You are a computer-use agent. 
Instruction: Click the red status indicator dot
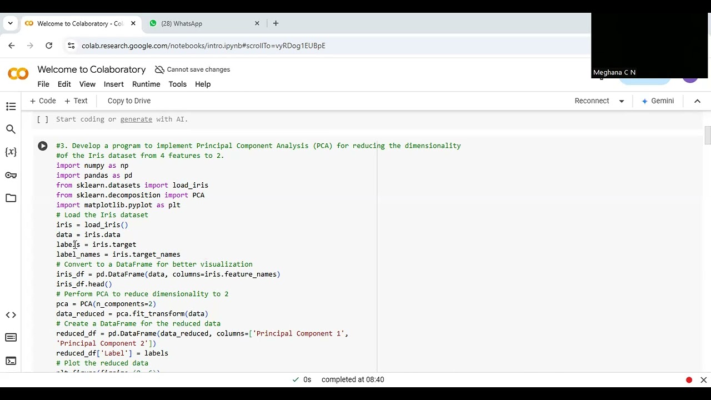(x=689, y=380)
